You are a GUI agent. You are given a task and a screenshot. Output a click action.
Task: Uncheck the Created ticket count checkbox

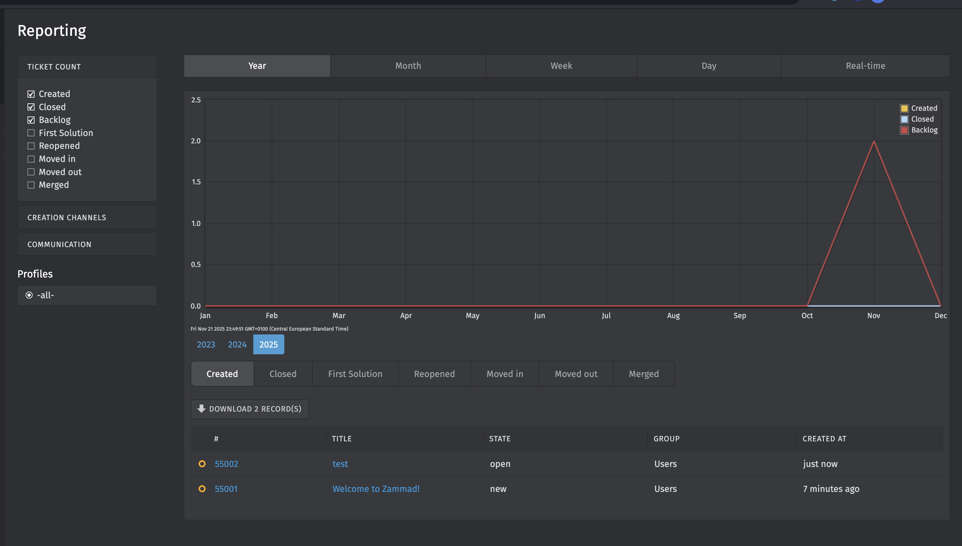[x=31, y=94]
